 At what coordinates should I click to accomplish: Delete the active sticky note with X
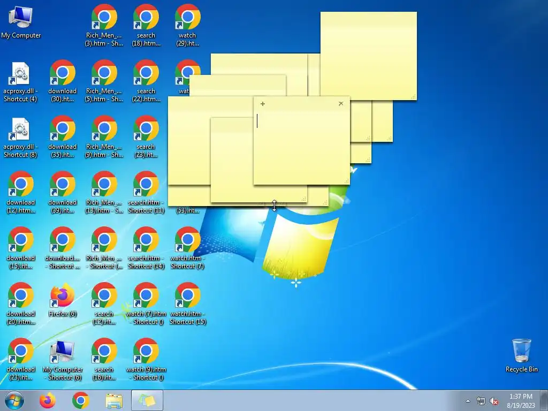click(x=341, y=103)
